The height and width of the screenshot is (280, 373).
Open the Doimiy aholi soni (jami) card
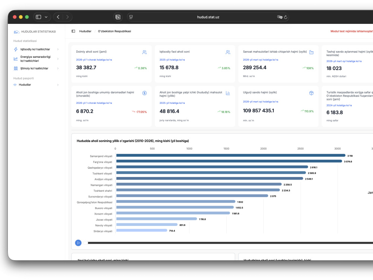pyautogui.click(x=111, y=64)
